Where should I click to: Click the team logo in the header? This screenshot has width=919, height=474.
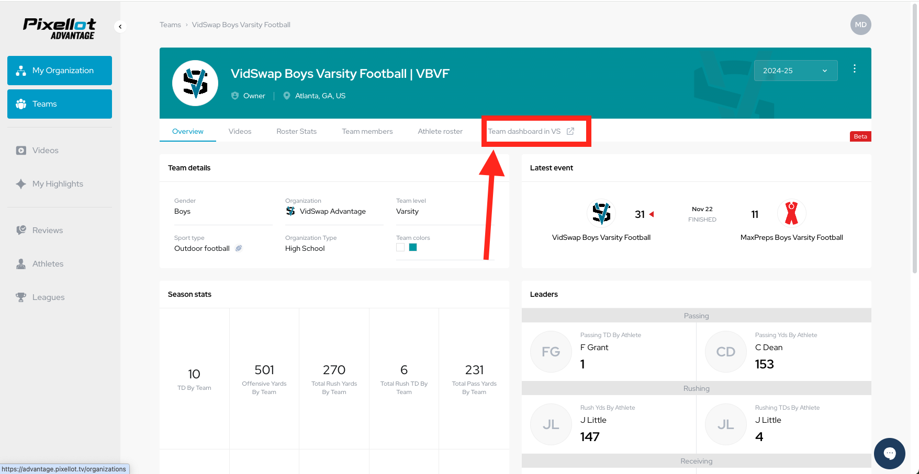(195, 83)
